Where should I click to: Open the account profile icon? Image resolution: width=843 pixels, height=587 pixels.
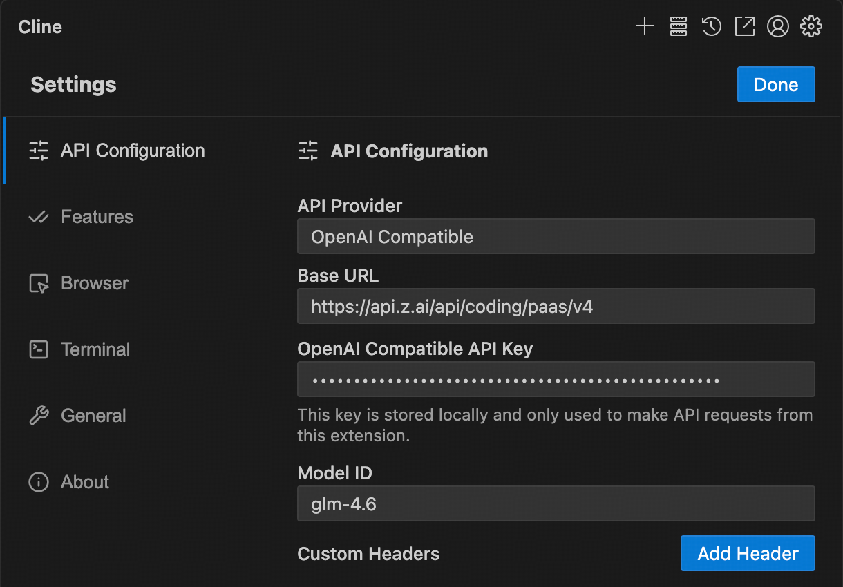(x=778, y=27)
